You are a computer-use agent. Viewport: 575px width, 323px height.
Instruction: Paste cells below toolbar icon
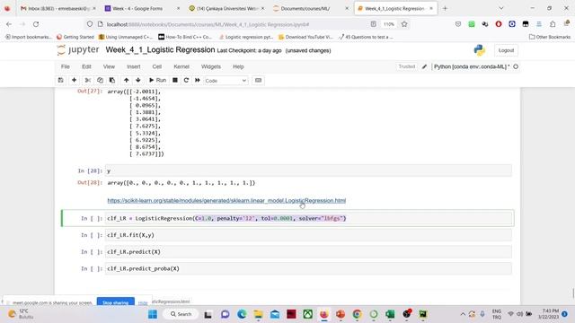click(112, 80)
